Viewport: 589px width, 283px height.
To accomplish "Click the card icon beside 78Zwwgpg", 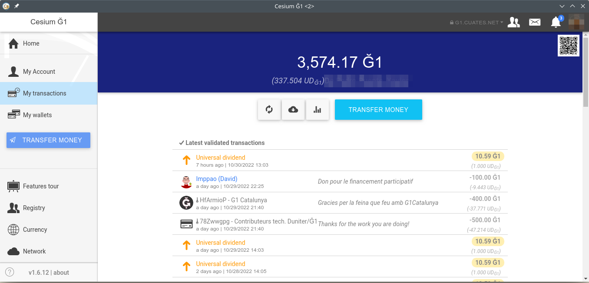I will pos(186,224).
